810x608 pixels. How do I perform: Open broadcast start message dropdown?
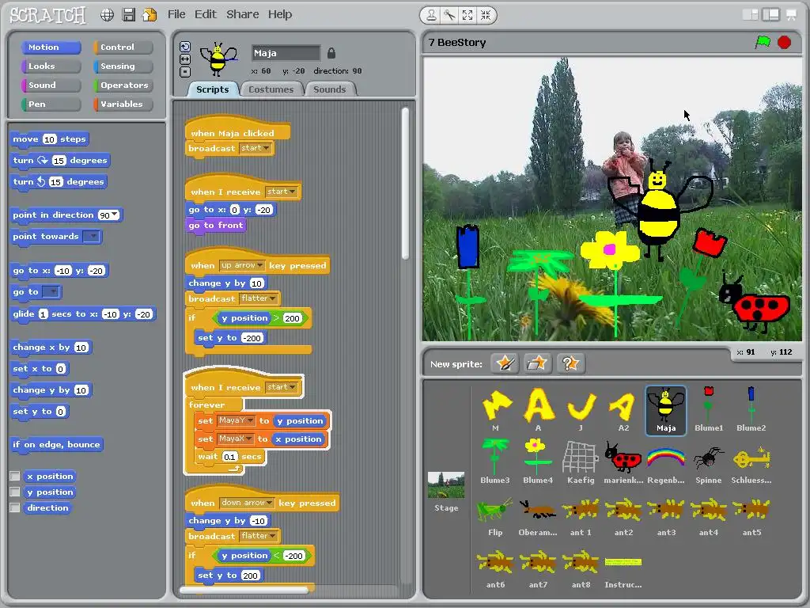coord(255,148)
